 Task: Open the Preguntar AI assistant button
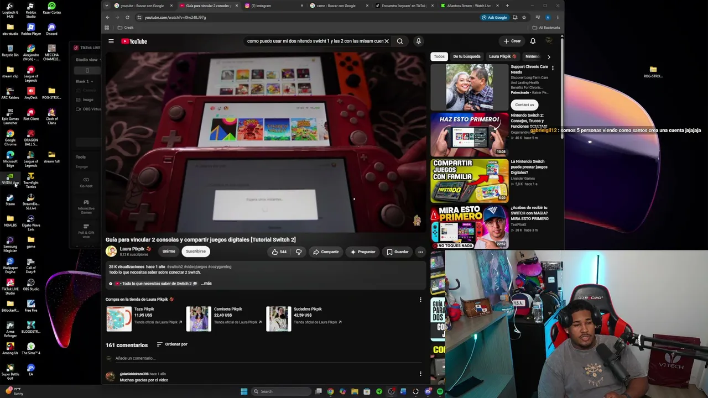363,252
